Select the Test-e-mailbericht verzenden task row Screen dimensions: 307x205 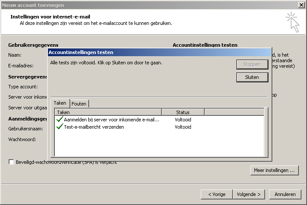point(94,127)
